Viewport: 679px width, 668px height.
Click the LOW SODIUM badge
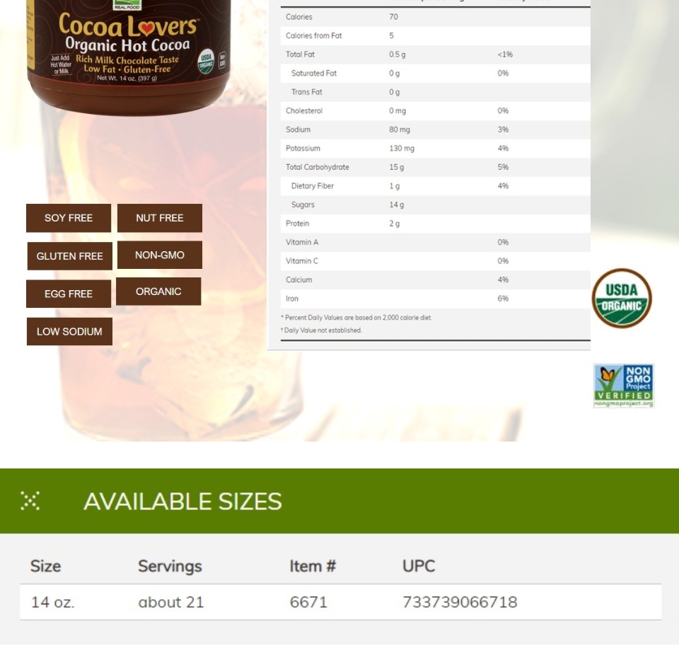(x=69, y=331)
